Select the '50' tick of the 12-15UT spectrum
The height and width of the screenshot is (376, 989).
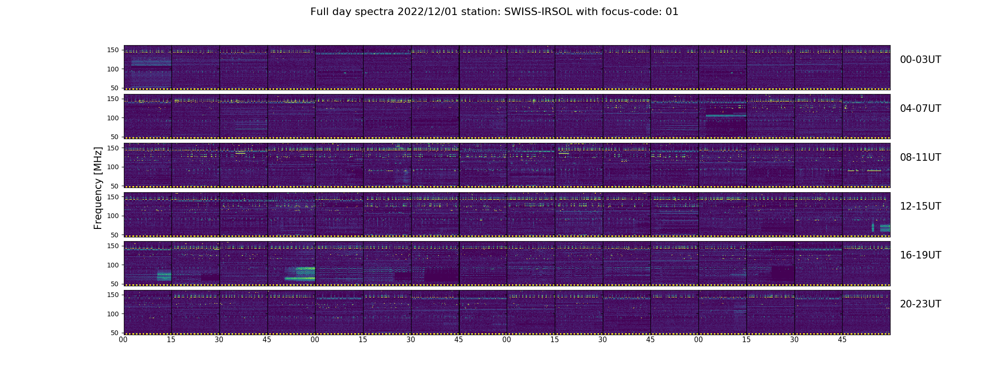pos(115,235)
